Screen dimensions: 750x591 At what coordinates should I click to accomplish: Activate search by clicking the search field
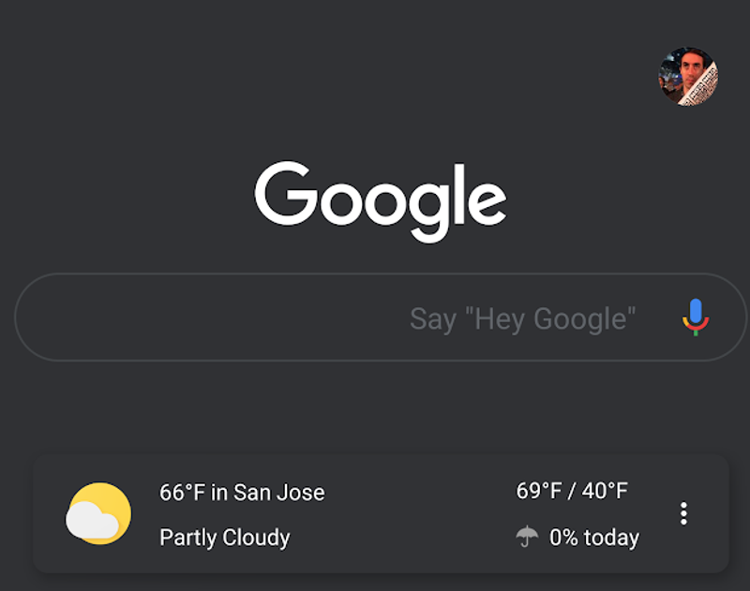375,318
